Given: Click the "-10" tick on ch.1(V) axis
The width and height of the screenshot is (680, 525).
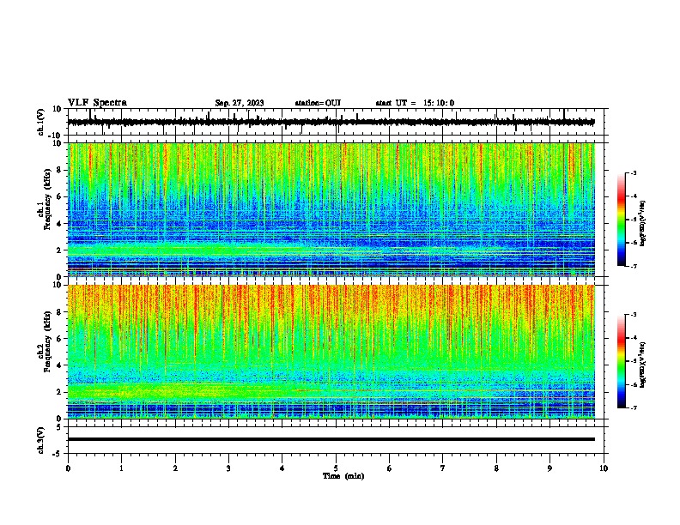Looking at the screenshot, I should [56, 136].
